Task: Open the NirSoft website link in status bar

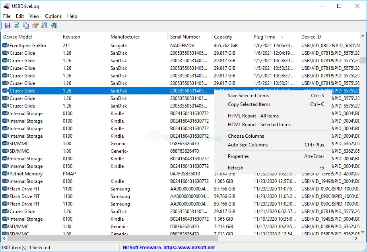Action: [169, 247]
